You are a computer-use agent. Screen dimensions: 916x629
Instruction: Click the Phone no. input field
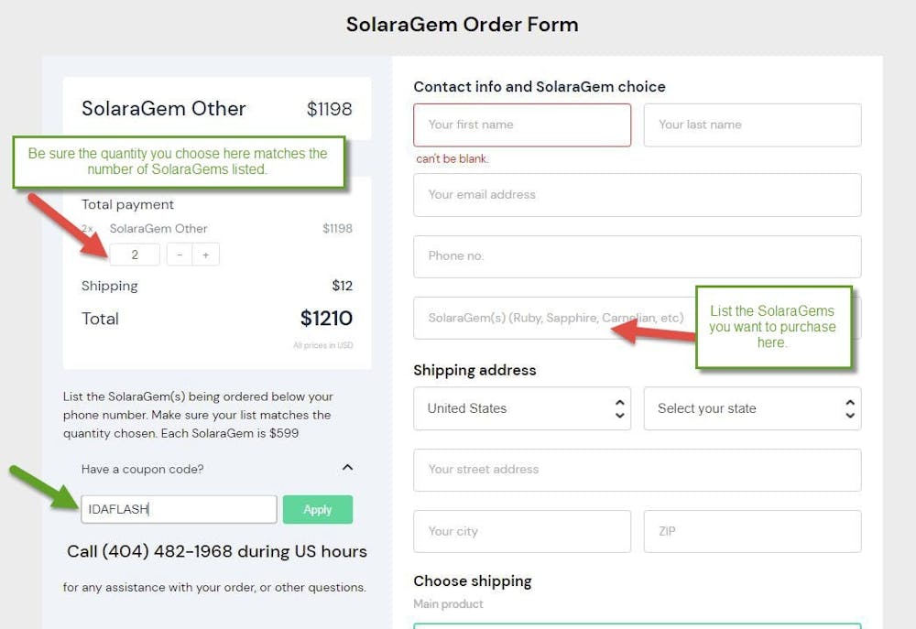(x=637, y=256)
